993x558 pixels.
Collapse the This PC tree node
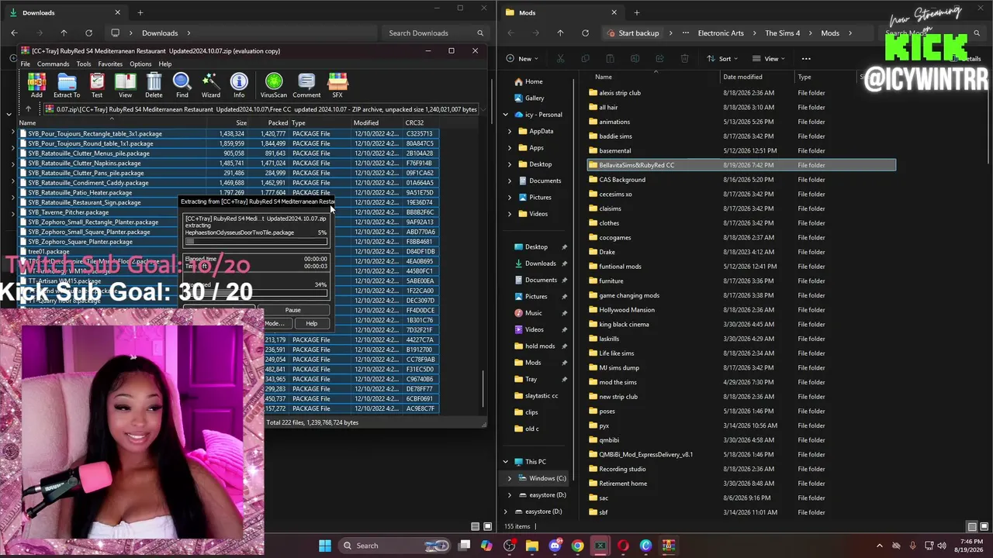click(506, 462)
